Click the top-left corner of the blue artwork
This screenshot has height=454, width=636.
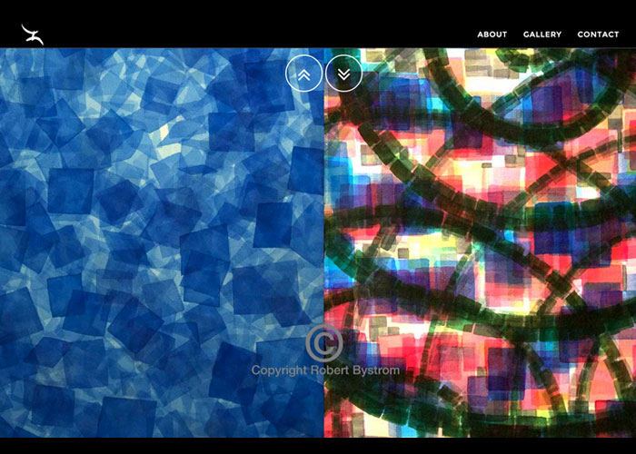pos(4,52)
